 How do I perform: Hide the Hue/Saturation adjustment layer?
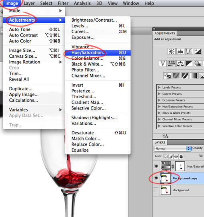(x=156, y=166)
